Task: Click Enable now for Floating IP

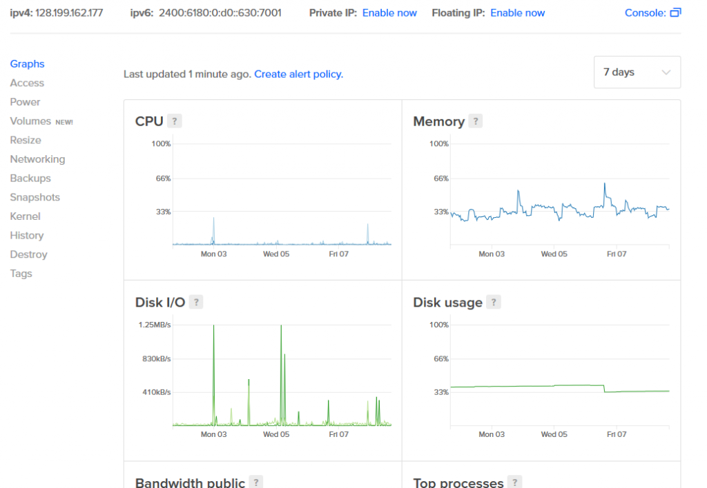Action: [x=518, y=13]
